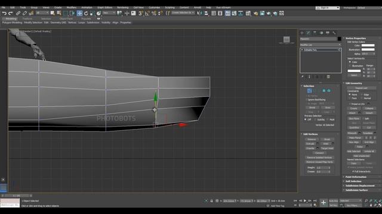Image resolution: width=382 pixels, height=214 pixels.
Task: Open the Reference Coordinate System dropdown
Action: coord(109,13)
